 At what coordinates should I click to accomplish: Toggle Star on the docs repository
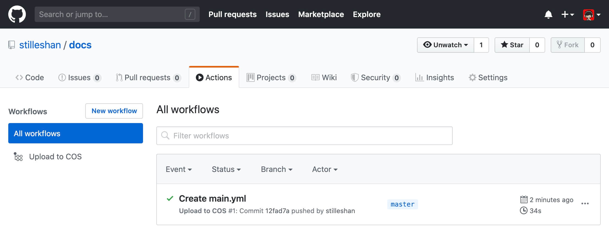pyautogui.click(x=512, y=45)
